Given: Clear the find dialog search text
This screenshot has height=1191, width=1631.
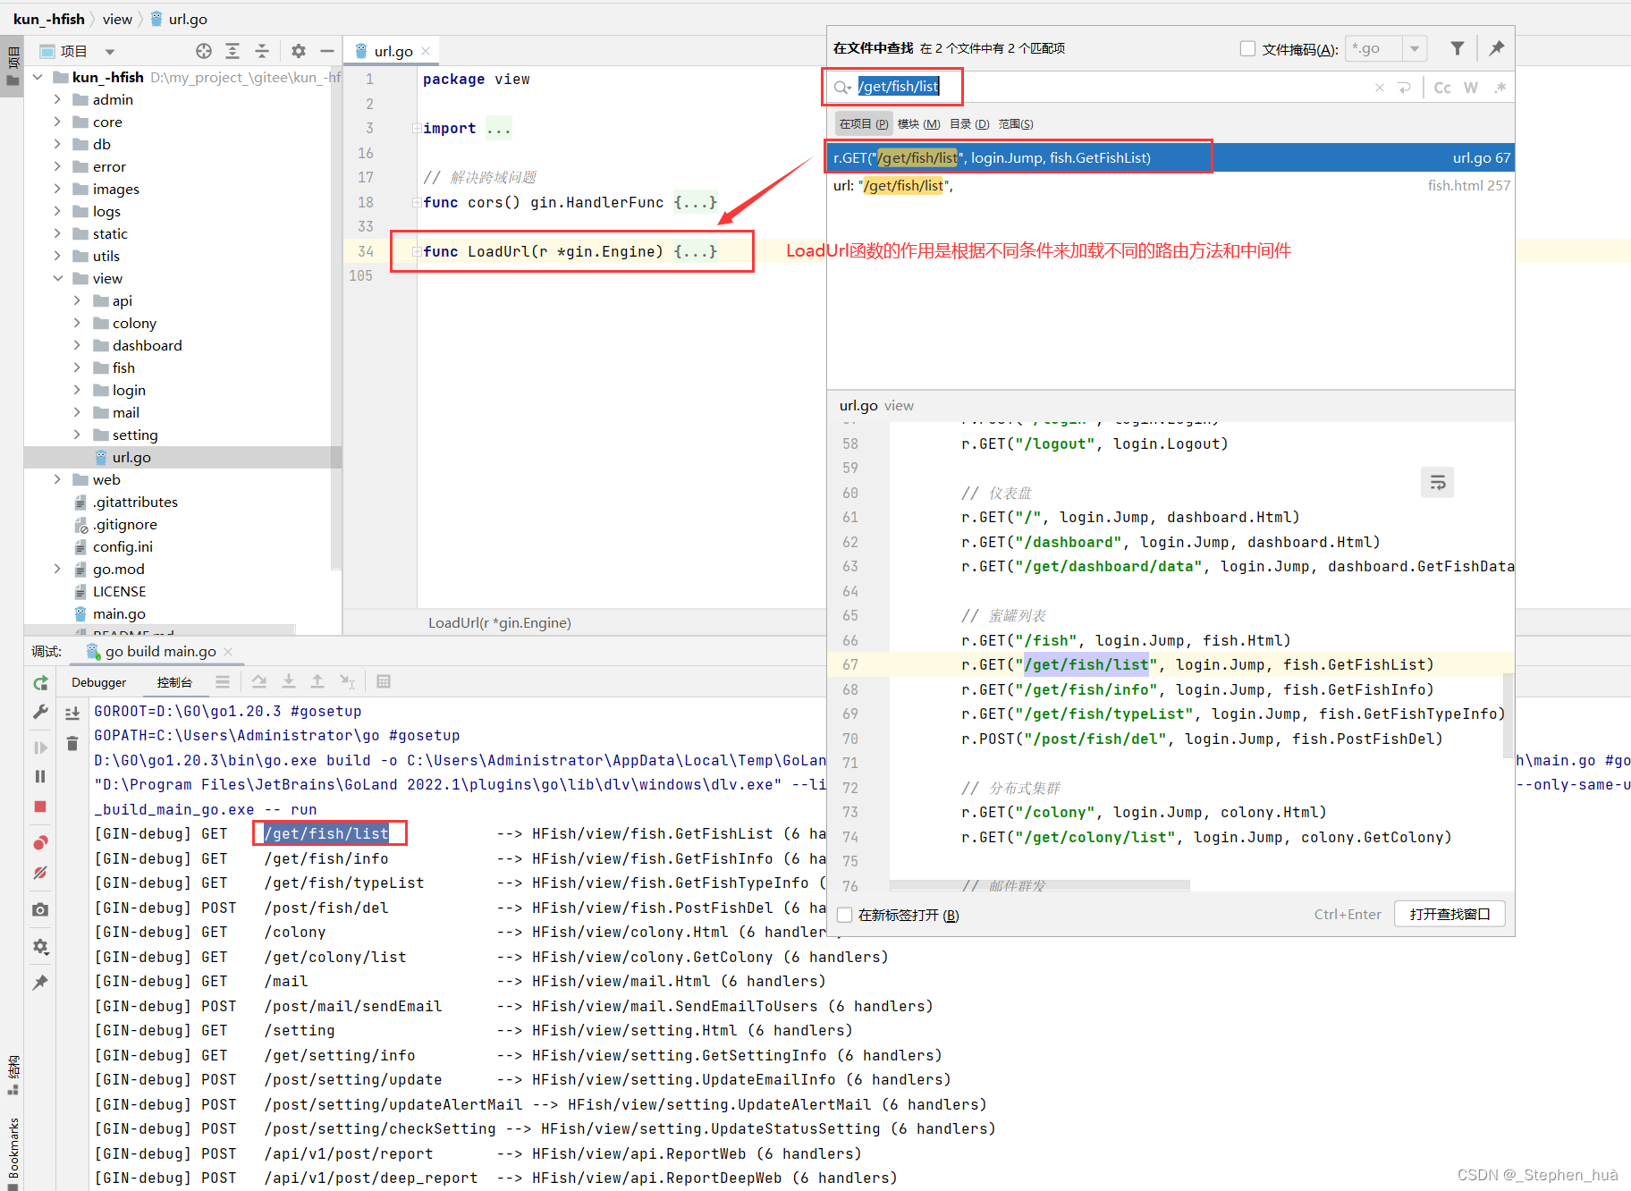Looking at the screenshot, I should coord(1380,88).
